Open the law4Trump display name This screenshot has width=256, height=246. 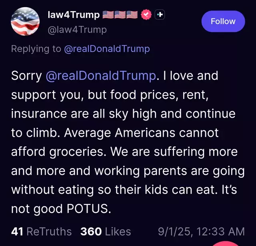pyautogui.click(x=74, y=15)
